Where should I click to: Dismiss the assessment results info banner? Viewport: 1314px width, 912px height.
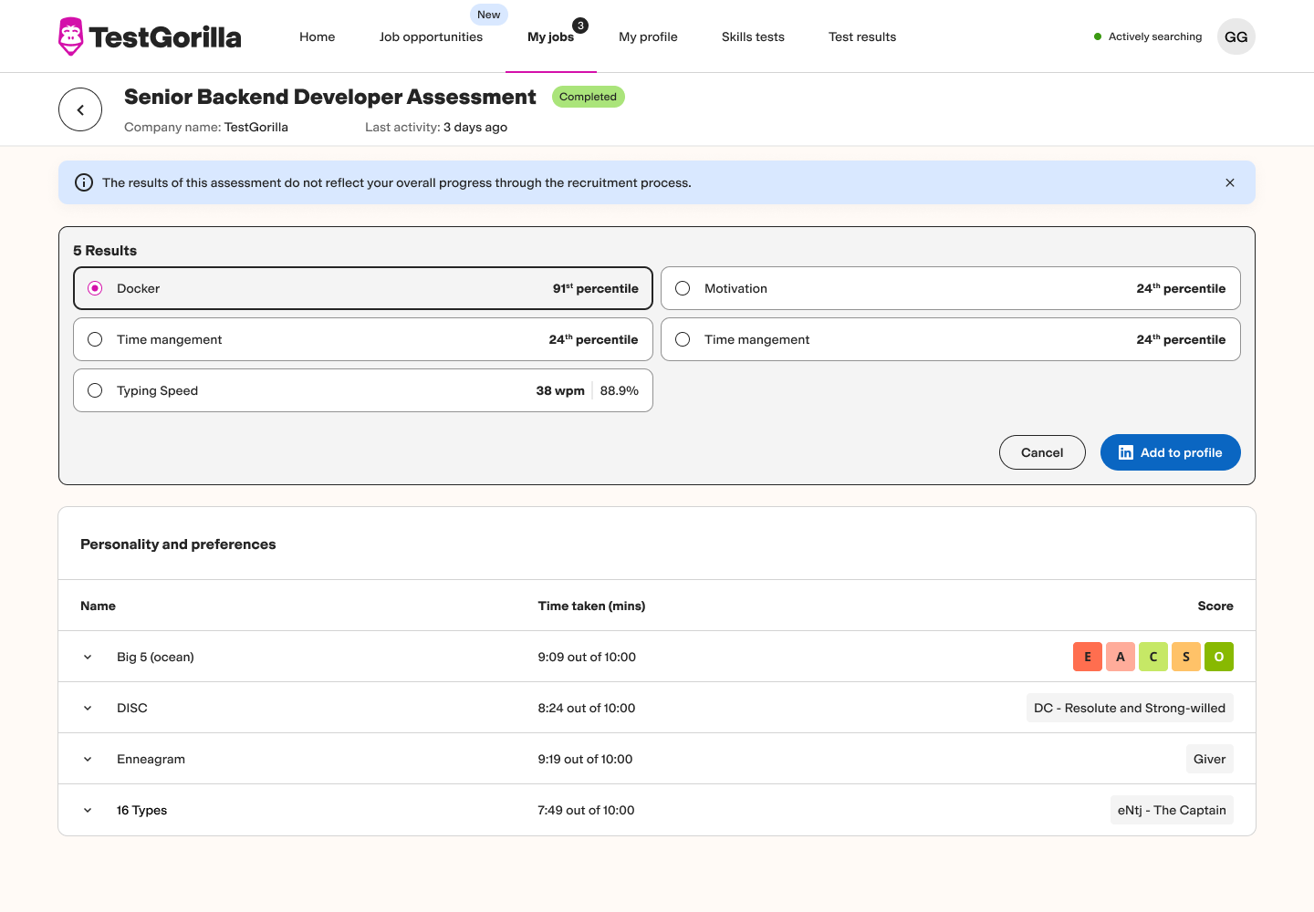[x=1230, y=182]
